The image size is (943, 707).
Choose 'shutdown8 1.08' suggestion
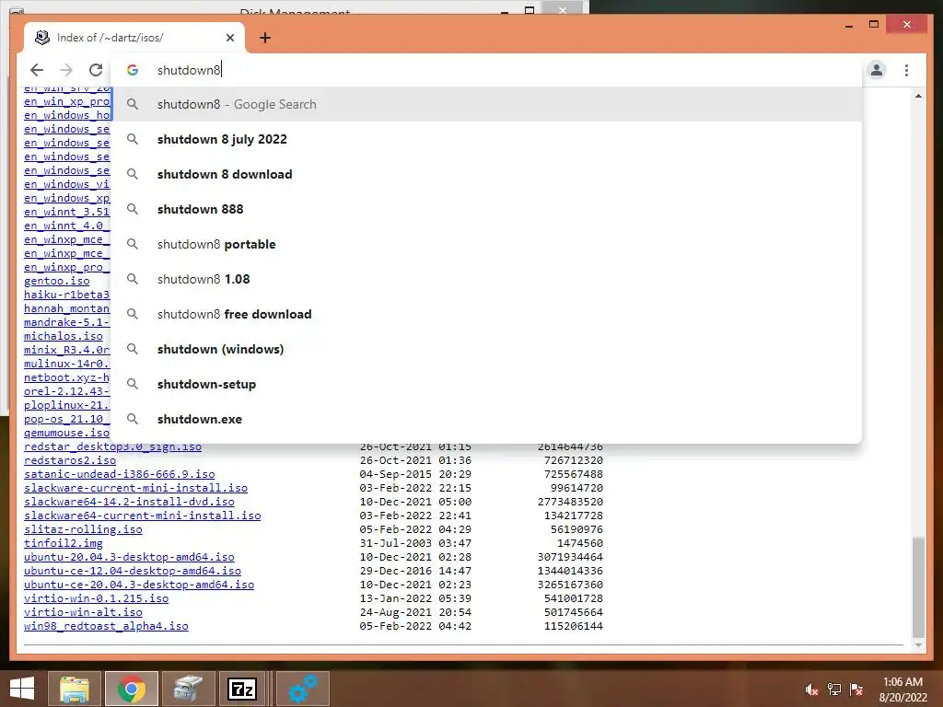[x=486, y=279]
